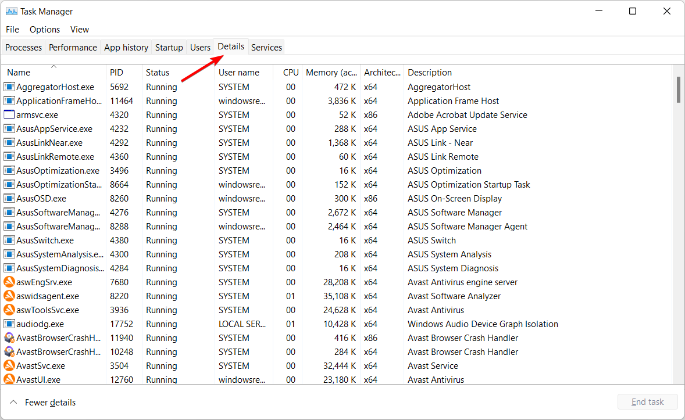Click the Task Manager title bar icon

[12, 12]
